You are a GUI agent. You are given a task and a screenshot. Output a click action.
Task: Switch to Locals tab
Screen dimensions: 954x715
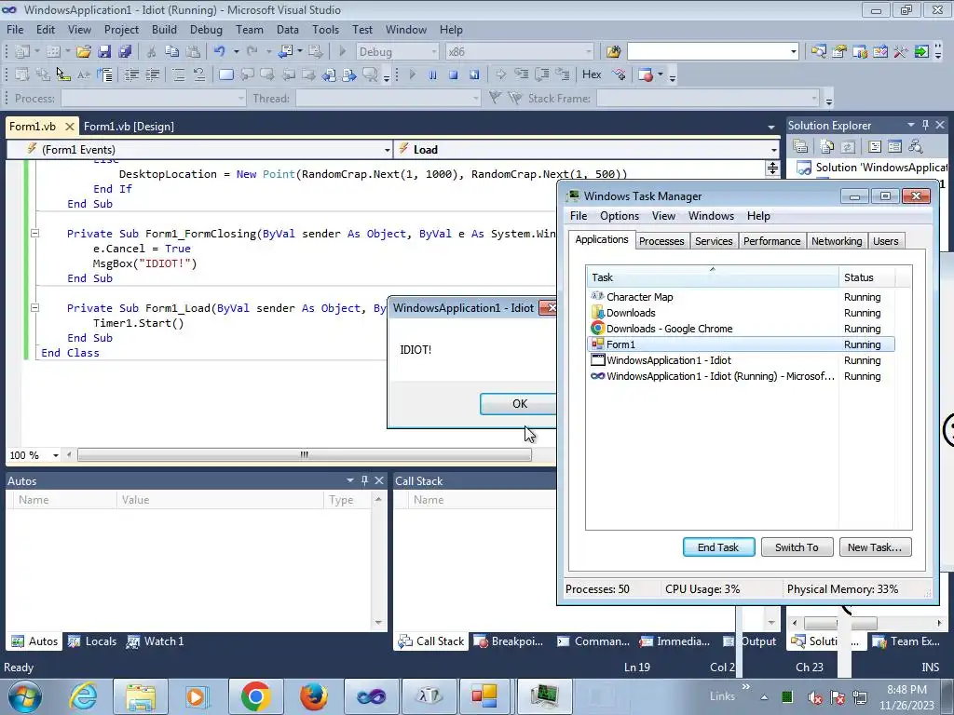point(92,641)
